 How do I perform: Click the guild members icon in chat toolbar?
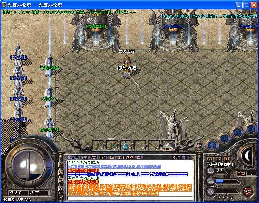130,158
